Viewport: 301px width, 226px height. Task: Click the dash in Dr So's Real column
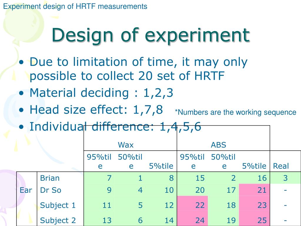285,190
